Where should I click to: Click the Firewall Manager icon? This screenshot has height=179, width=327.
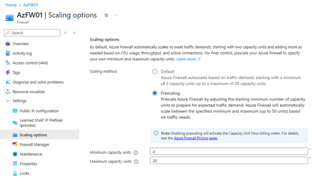(x=15, y=145)
